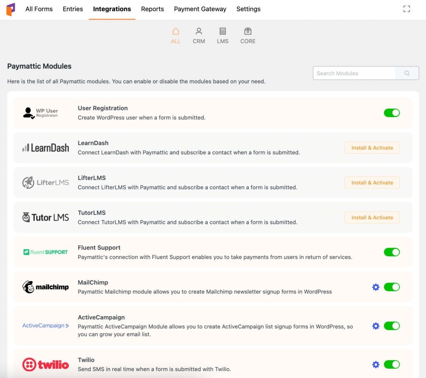426x378 pixels.
Task: Click the LearnDash logo
Action: point(46,148)
